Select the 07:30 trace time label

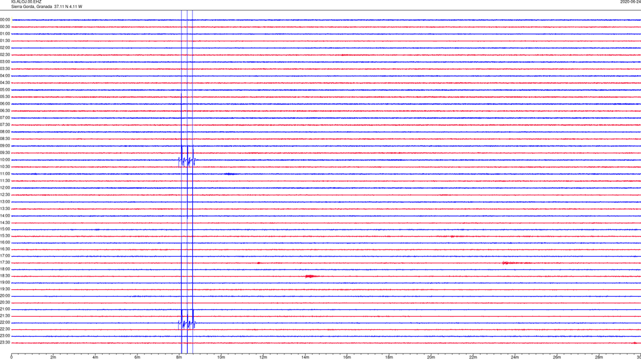pos(5,125)
